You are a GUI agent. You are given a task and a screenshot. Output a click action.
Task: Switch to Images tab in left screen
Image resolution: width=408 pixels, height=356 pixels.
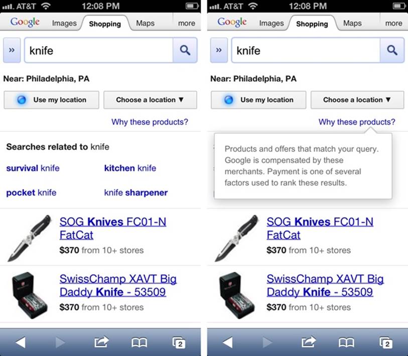(x=64, y=23)
